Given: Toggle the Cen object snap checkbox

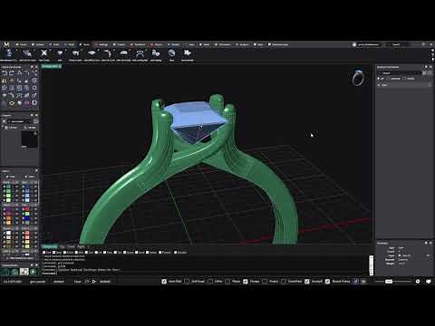Looking at the screenshot, I should point(86,253).
